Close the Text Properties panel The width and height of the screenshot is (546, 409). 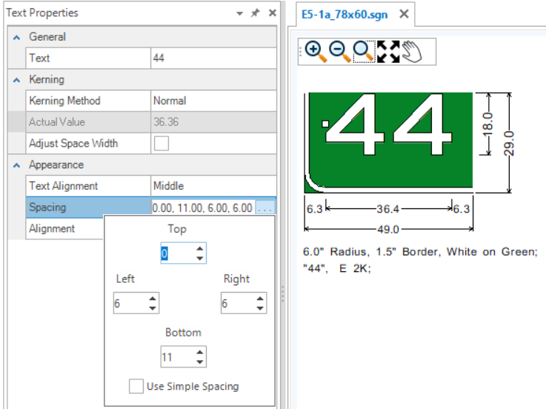point(273,13)
